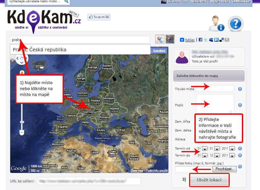Viewport: 260px width, 190px height.
Task: Show info for Popis field
Action: [x=240, y=105]
